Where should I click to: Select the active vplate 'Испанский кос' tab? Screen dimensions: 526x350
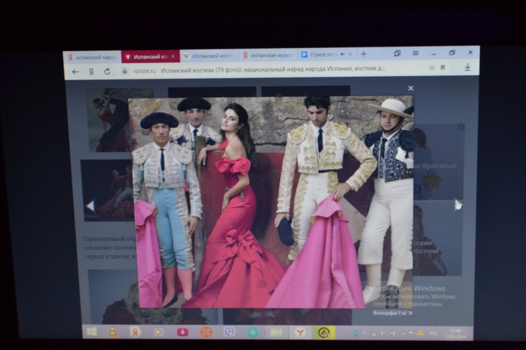[x=151, y=56]
